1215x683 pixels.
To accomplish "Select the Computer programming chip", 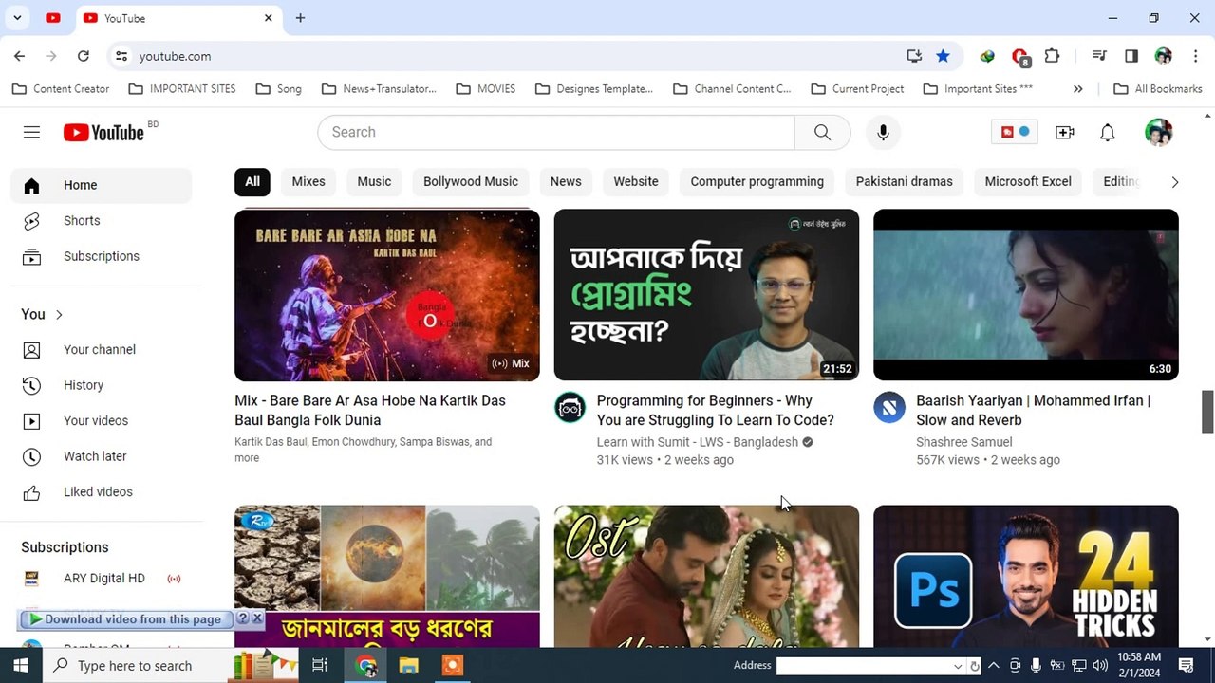I will [757, 181].
